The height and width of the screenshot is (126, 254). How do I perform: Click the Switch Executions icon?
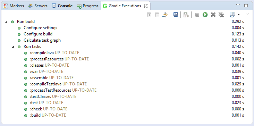pyautogui.click(x=232, y=15)
